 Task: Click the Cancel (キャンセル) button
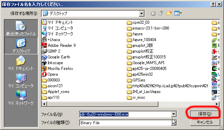point(205,122)
